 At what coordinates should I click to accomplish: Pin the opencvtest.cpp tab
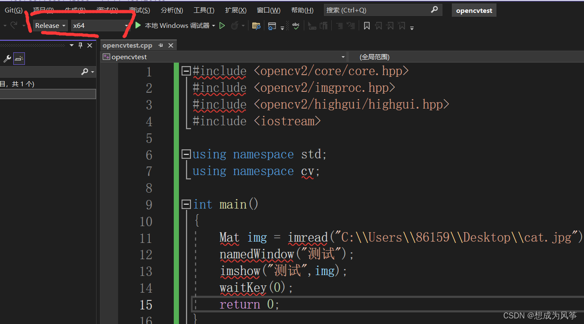(161, 45)
